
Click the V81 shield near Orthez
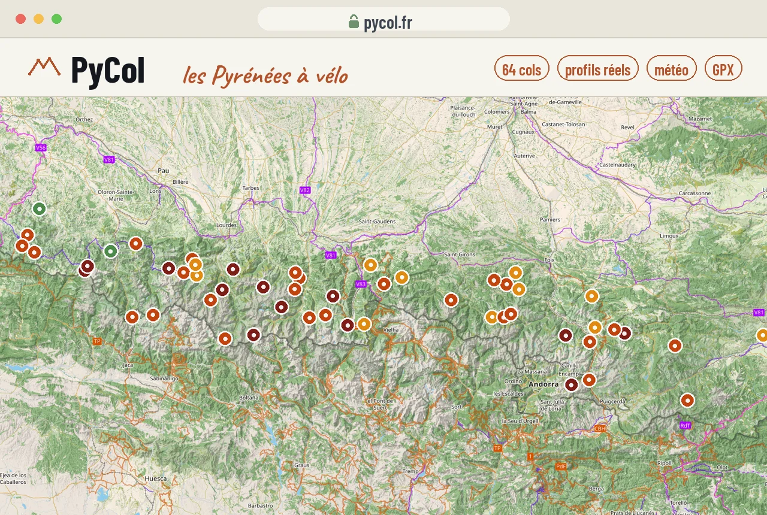(x=108, y=159)
